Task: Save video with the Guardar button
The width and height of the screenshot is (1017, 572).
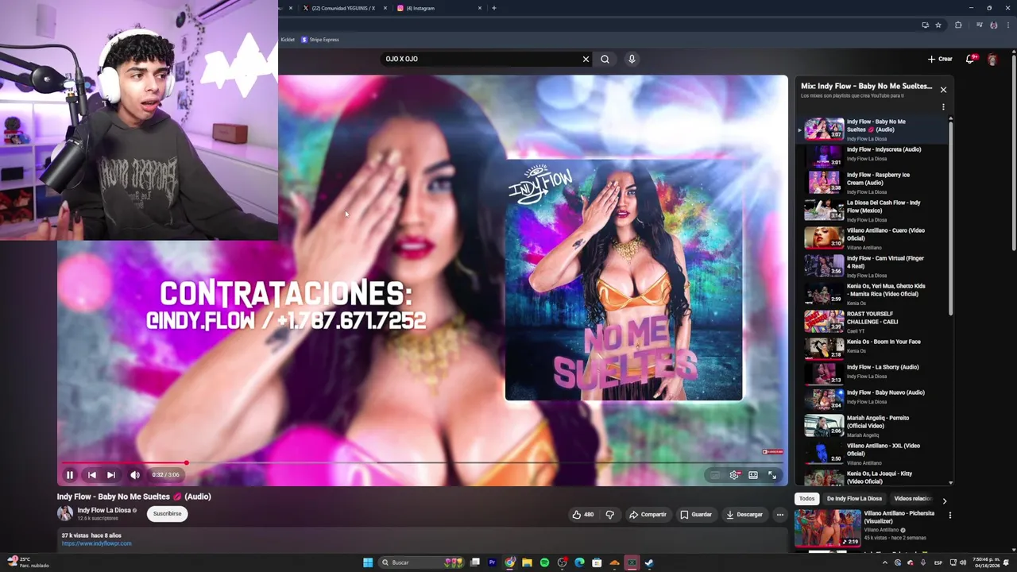Action: [x=696, y=515]
